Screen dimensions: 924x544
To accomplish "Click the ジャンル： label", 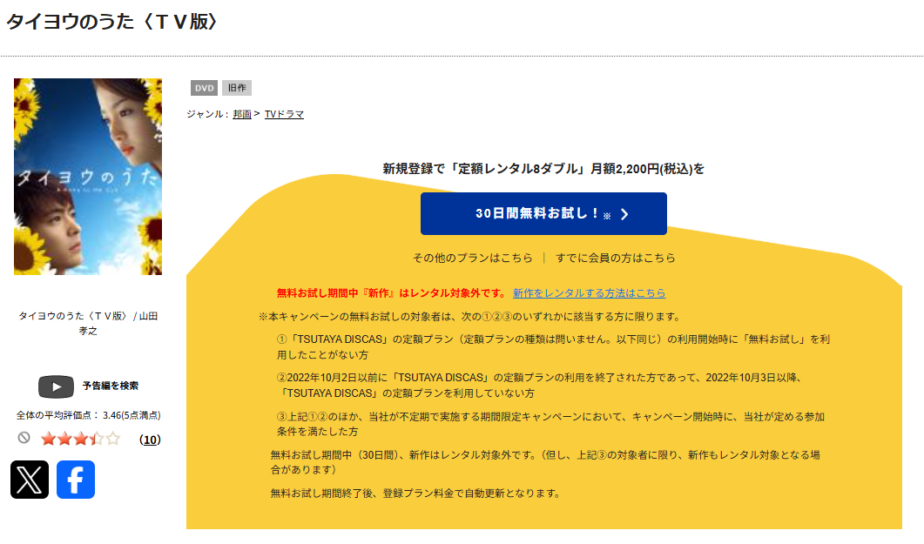I will pos(208,114).
